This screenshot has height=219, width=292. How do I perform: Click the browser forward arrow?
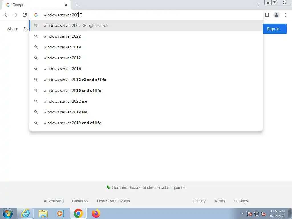click(x=15, y=15)
